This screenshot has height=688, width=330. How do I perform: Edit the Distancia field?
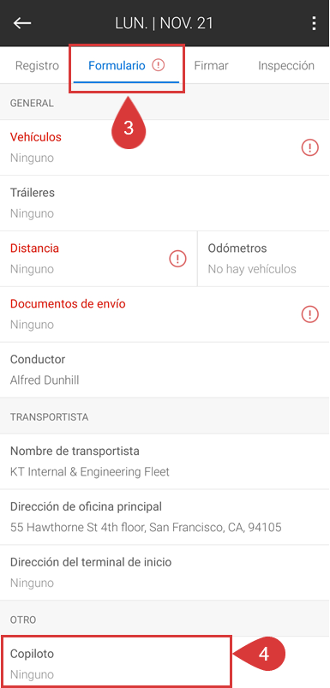(x=99, y=259)
